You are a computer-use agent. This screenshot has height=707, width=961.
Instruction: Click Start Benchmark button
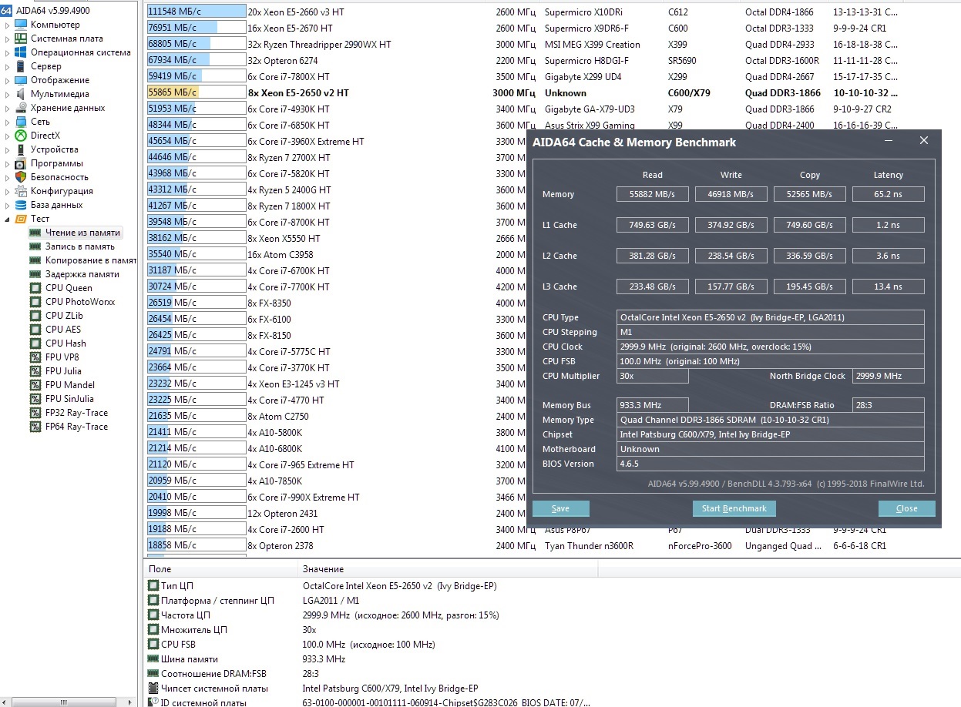(734, 508)
